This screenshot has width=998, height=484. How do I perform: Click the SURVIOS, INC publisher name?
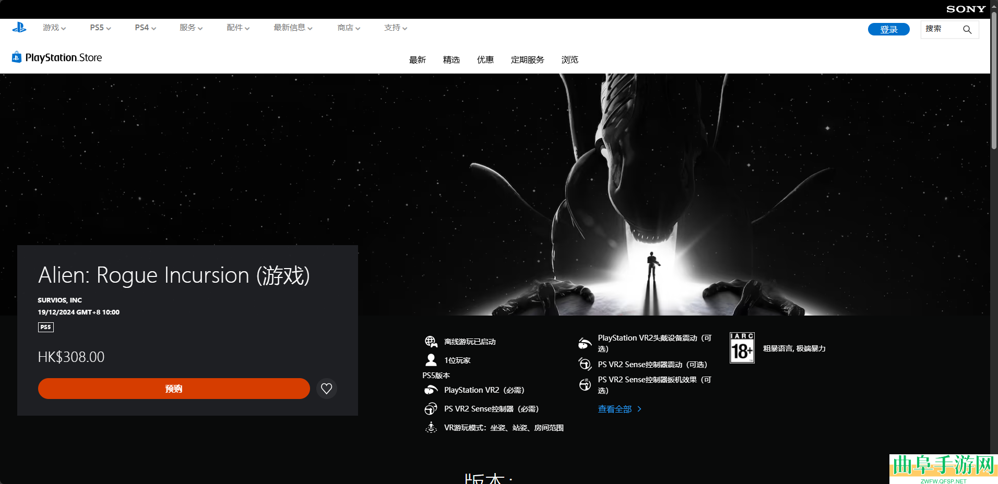60,300
